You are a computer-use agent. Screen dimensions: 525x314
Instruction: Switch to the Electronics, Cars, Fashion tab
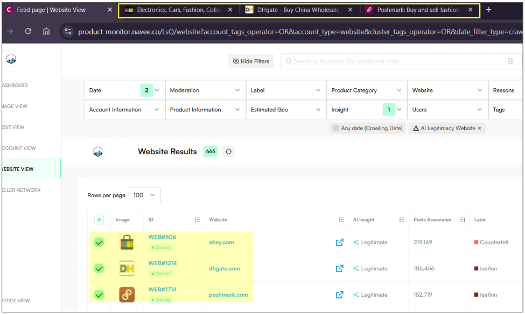pyautogui.click(x=178, y=10)
